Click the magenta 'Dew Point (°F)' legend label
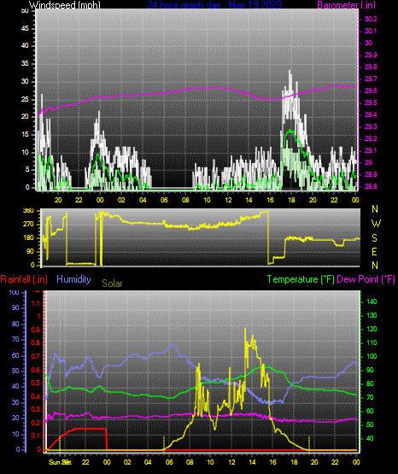This screenshot has width=398, height=474. (366, 279)
